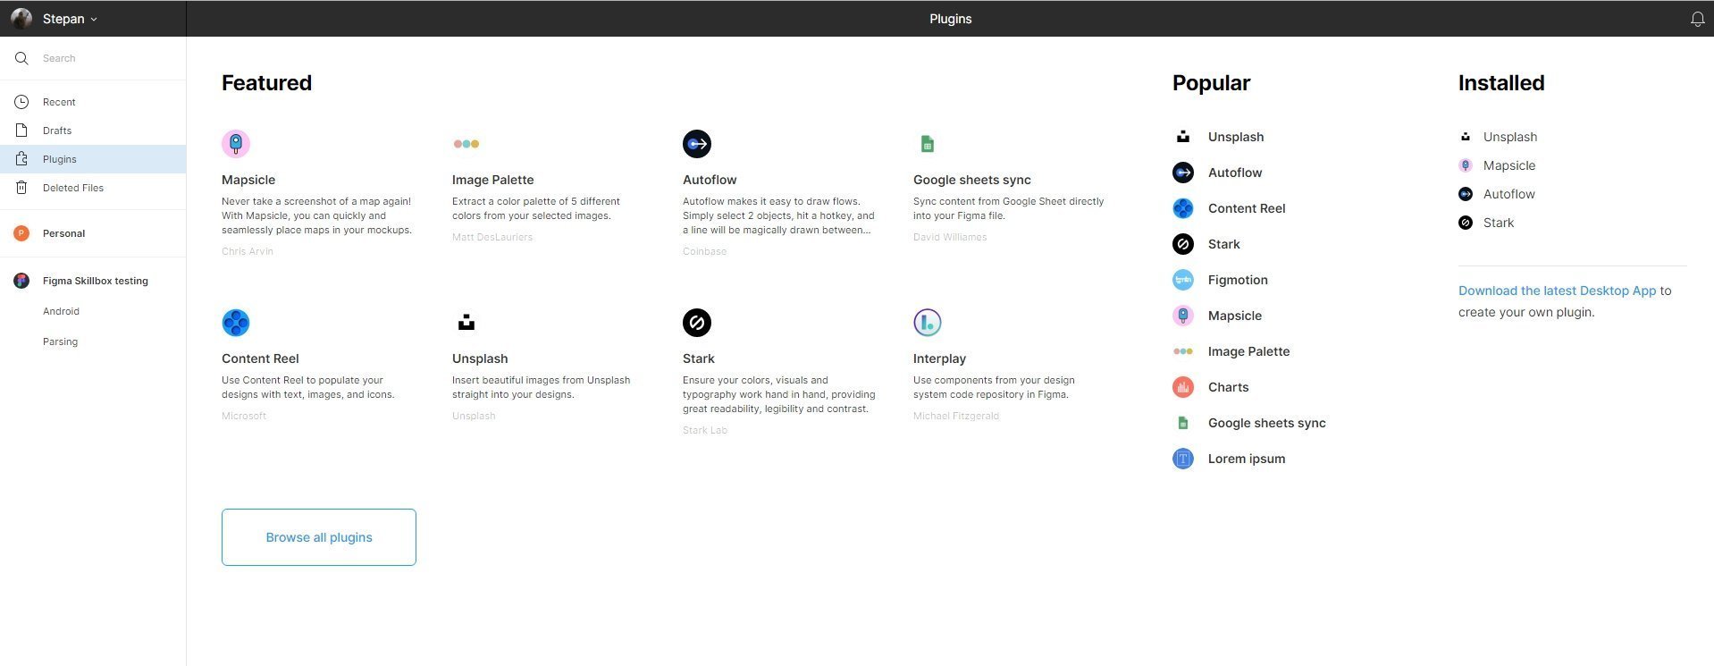Select Plugins in the sidebar
The width and height of the screenshot is (1714, 666).
pos(93,159)
